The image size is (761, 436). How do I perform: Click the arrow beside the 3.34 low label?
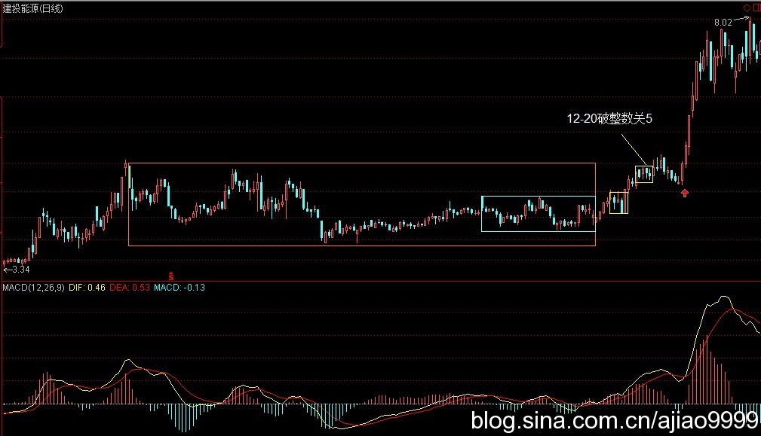point(8,270)
